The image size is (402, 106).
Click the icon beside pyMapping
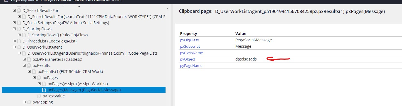pos(29,102)
